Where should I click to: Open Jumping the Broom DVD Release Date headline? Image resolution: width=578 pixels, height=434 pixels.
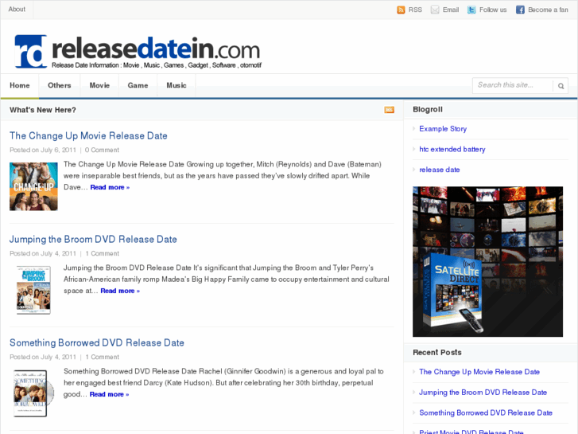(93, 239)
